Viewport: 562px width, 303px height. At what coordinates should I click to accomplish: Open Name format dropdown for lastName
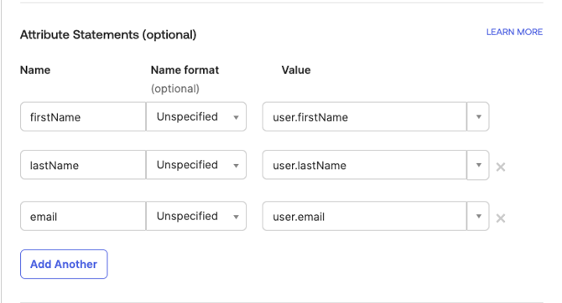[x=196, y=165]
